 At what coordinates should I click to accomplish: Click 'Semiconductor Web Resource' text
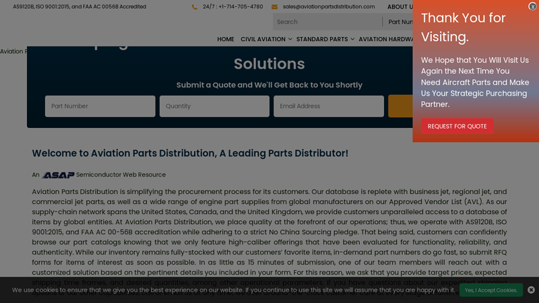tap(121, 174)
